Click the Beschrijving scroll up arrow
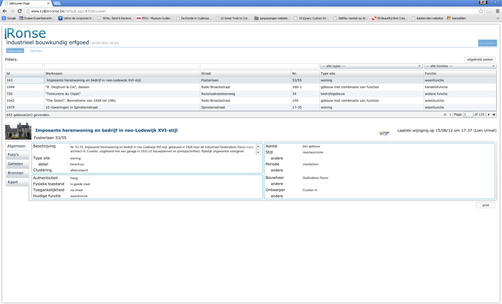This screenshot has width=502, height=304. tap(258, 146)
